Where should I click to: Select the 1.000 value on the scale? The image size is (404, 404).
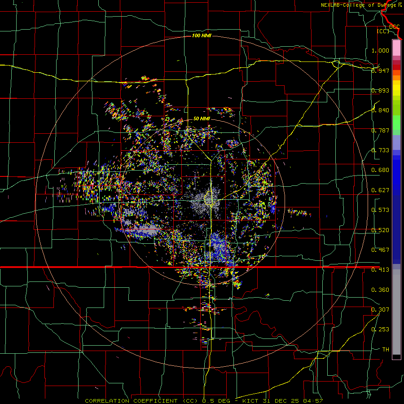[x=380, y=50]
